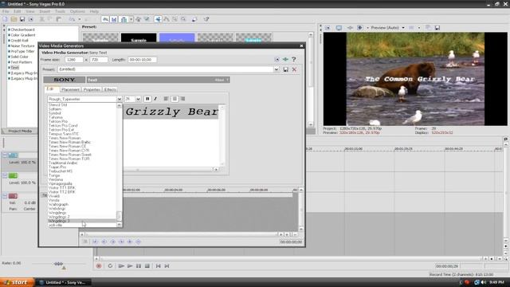Open the Preset (Untitled) dropdown arrow

pyautogui.click(x=277, y=69)
